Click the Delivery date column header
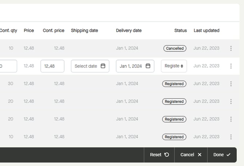 tap(129, 31)
